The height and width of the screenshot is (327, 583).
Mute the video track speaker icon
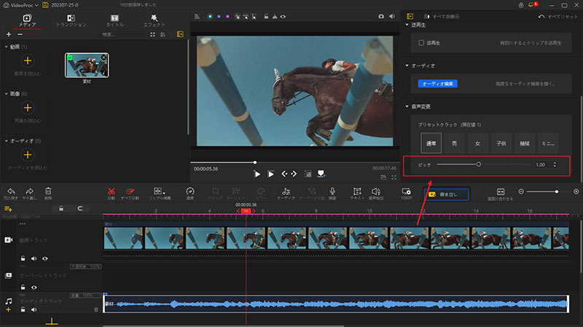coord(34,259)
